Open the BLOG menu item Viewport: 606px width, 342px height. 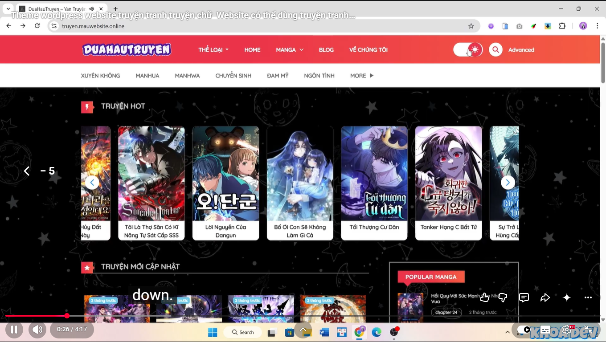[x=326, y=50]
